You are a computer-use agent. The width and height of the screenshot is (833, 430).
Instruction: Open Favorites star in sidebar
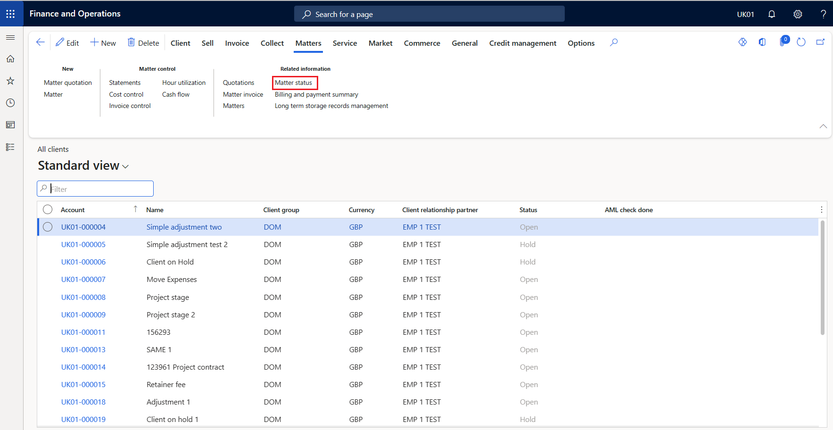10,81
